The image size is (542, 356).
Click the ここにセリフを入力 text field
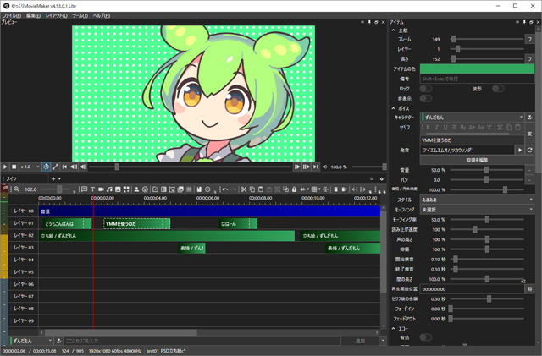tap(202, 341)
